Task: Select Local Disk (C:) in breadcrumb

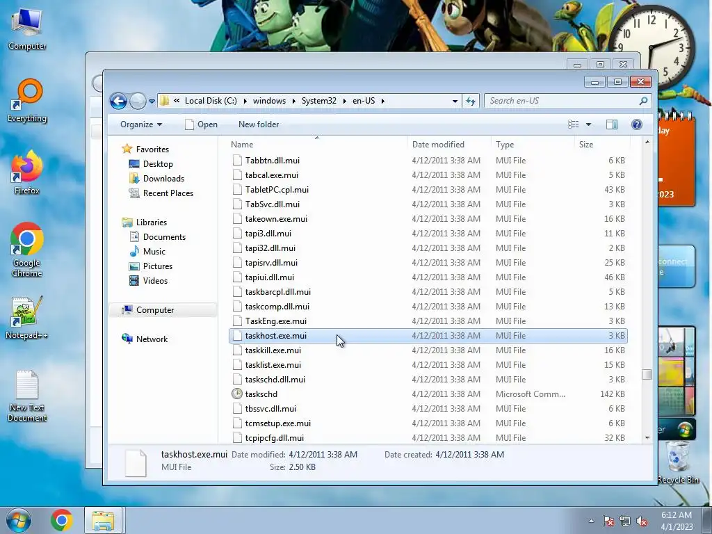Action: point(211,101)
